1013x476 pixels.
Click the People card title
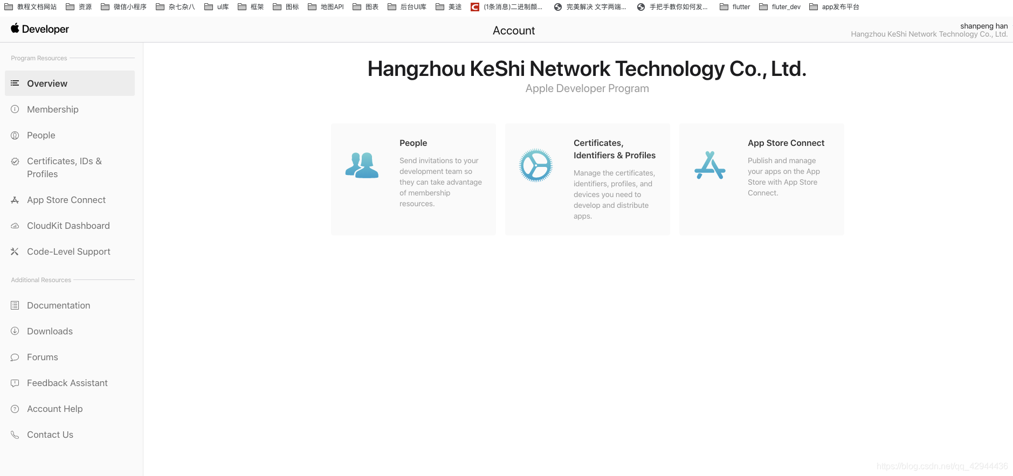point(413,143)
